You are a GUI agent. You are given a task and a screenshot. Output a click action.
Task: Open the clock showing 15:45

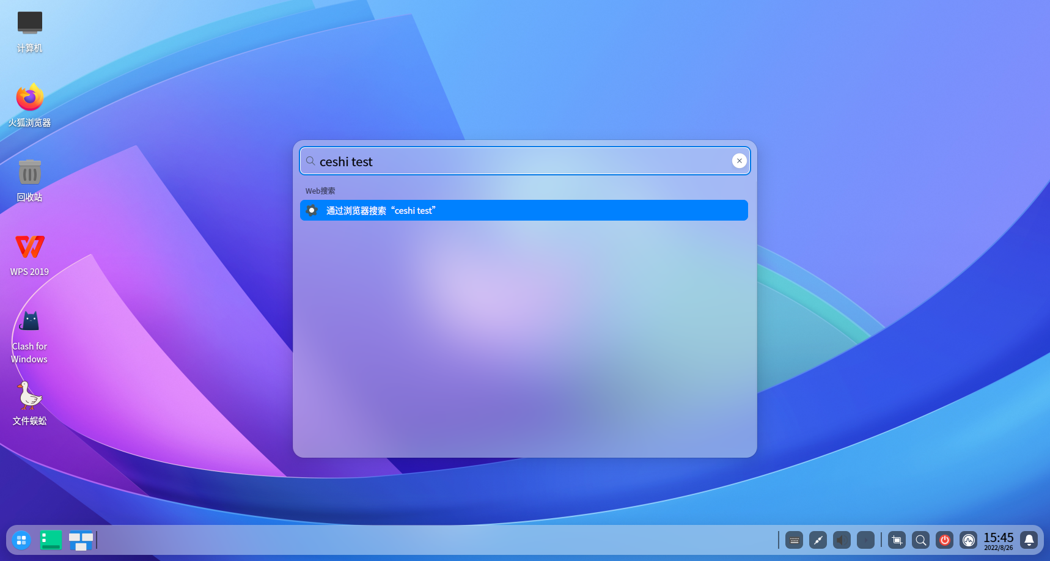point(999,541)
